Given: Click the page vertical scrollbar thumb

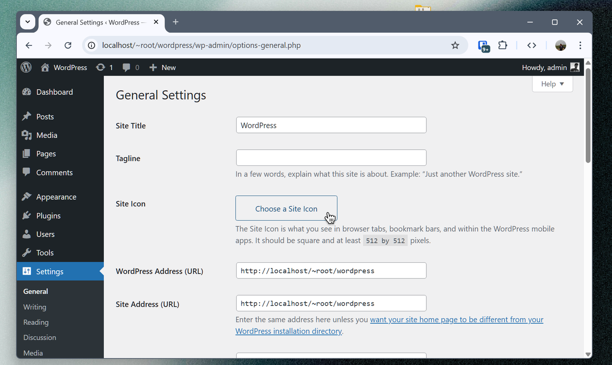Looking at the screenshot, I should (x=588, y=115).
